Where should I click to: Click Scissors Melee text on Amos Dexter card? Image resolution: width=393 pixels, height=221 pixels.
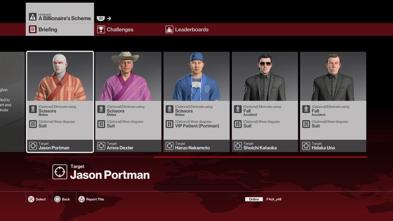click(116, 112)
